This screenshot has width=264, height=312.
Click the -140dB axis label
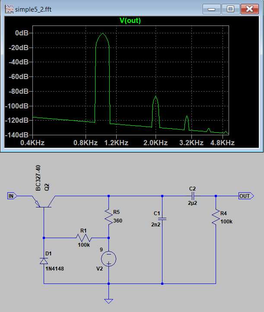[17, 135]
